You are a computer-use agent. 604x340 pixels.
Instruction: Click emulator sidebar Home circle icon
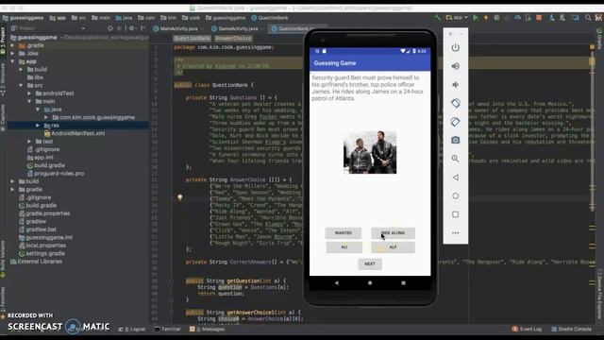tap(455, 195)
